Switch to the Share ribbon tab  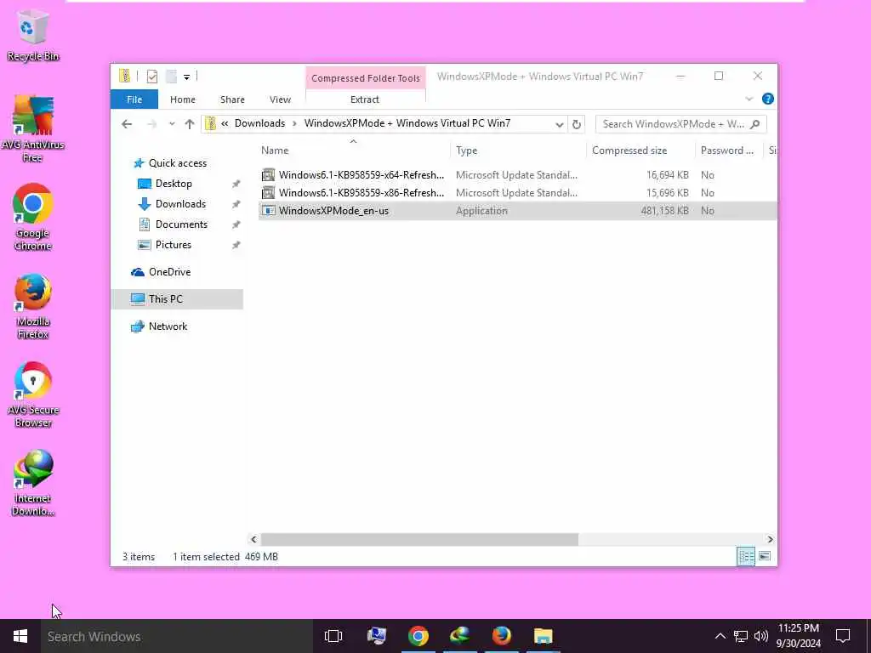pyautogui.click(x=232, y=99)
